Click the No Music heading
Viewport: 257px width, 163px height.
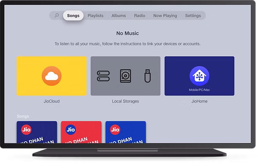click(128, 33)
